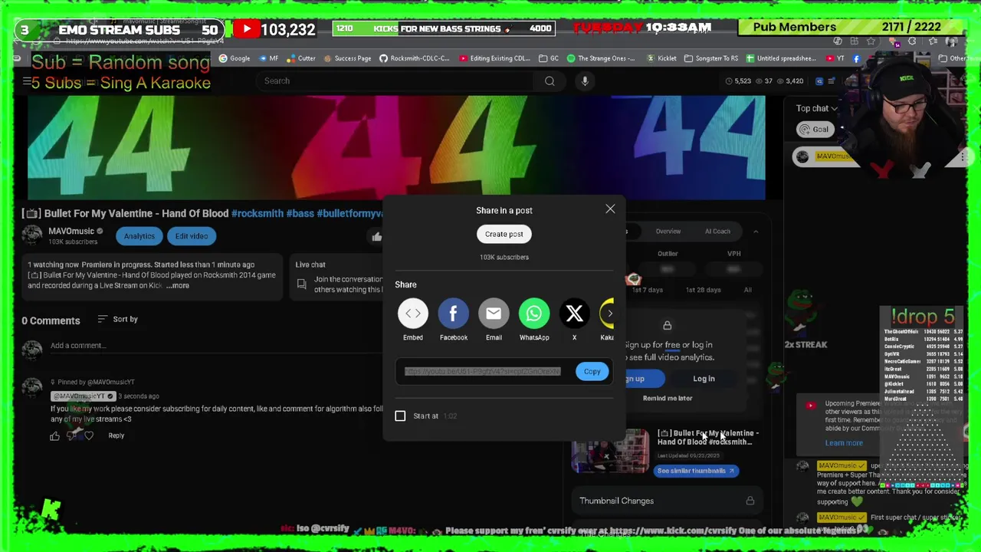The width and height of the screenshot is (981, 552).
Task: Click the Edit video button
Action: pyautogui.click(x=192, y=236)
